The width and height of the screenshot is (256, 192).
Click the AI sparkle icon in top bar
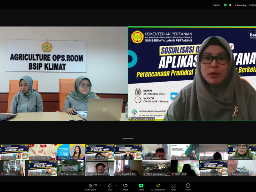pyautogui.click(x=230, y=5)
